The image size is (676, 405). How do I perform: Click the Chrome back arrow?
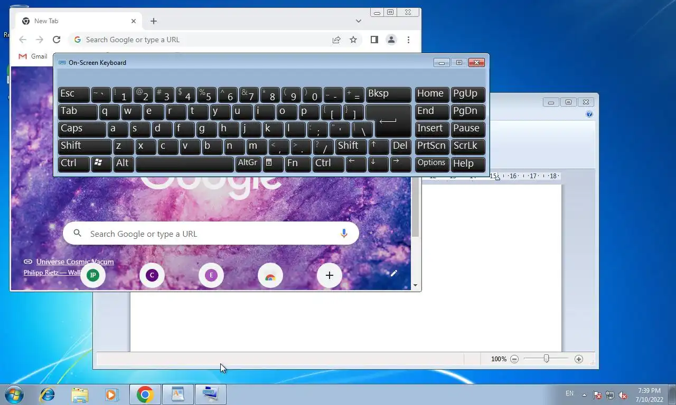pyautogui.click(x=23, y=40)
